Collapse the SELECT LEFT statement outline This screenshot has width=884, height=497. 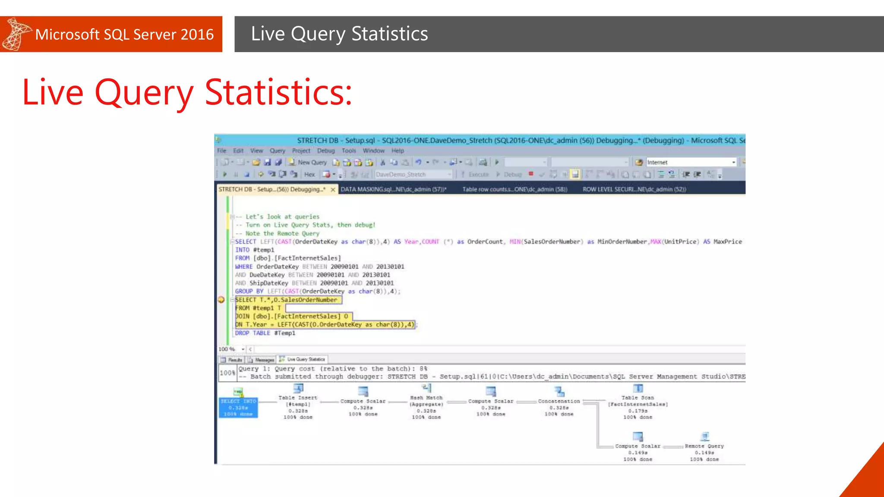pyautogui.click(x=232, y=242)
